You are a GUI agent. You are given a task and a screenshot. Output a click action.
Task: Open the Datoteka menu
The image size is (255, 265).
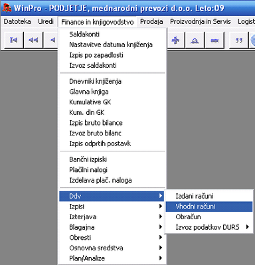[x=17, y=22]
